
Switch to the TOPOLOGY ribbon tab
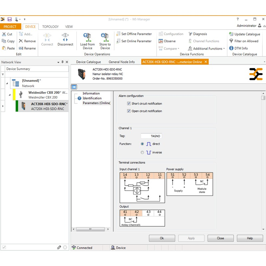51,27
